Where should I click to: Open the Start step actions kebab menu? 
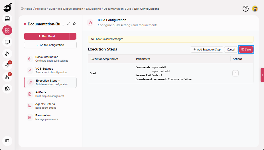click(x=235, y=73)
